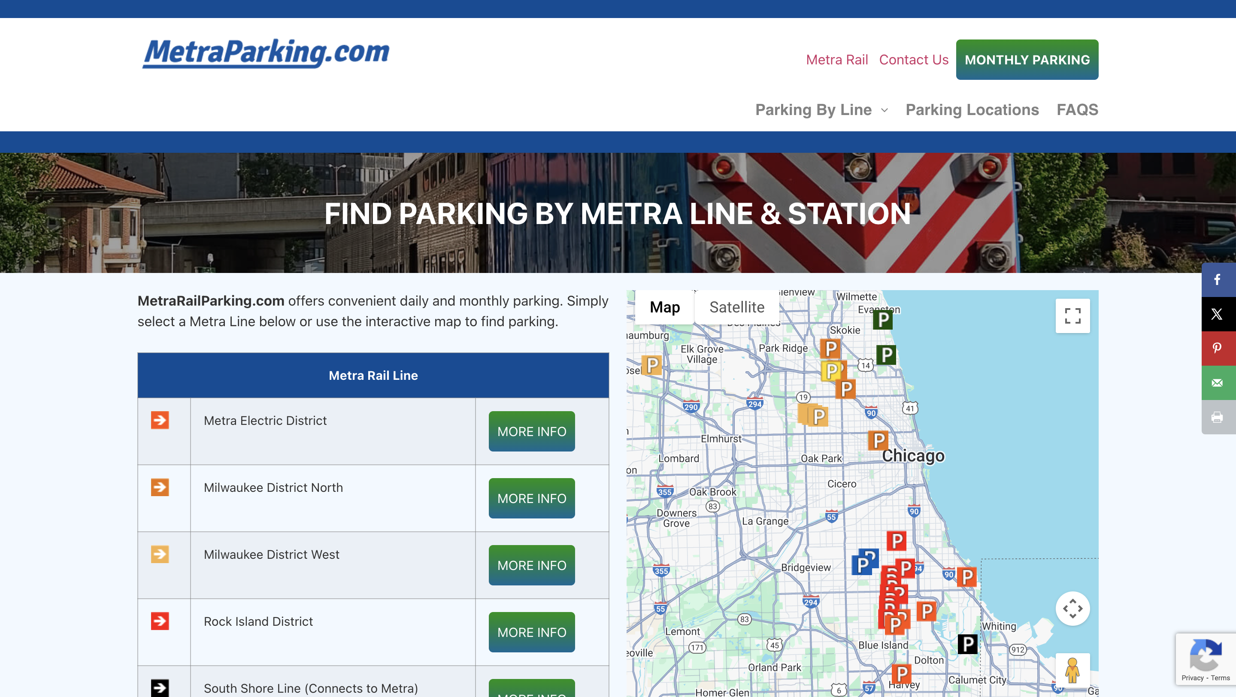Open More Info for Rock Island District

[x=532, y=632]
